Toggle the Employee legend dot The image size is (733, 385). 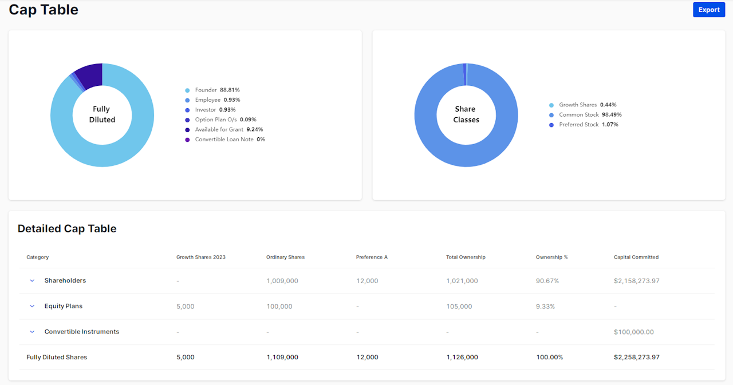(x=187, y=100)
